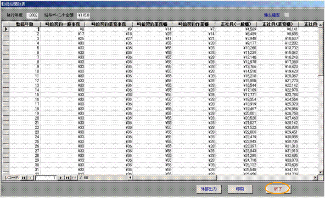The image size is (325, 198).
Task: Select the 時給契約作業職 column header
Action: 194,24
